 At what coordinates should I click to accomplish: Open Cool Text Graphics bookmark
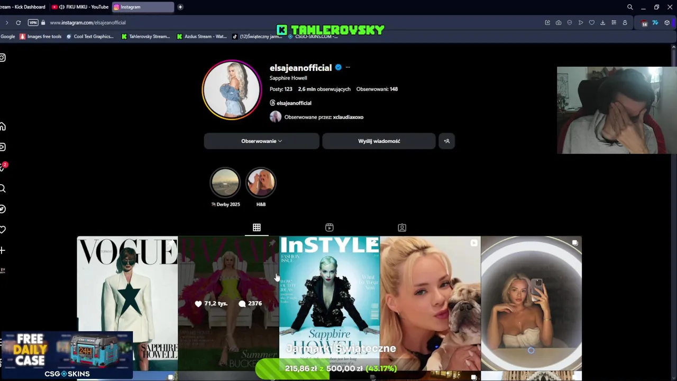[x=90, y=37]
